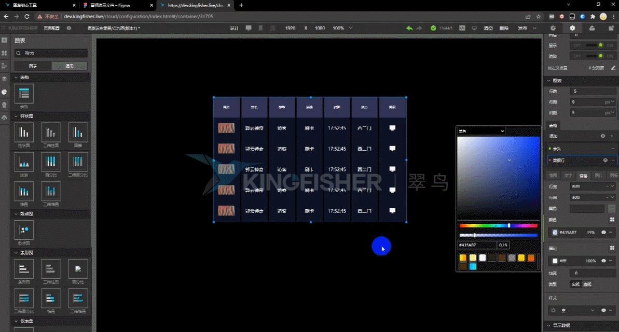
Task: Select the 百分比 percent bar chart component
Action: point(51,162)
